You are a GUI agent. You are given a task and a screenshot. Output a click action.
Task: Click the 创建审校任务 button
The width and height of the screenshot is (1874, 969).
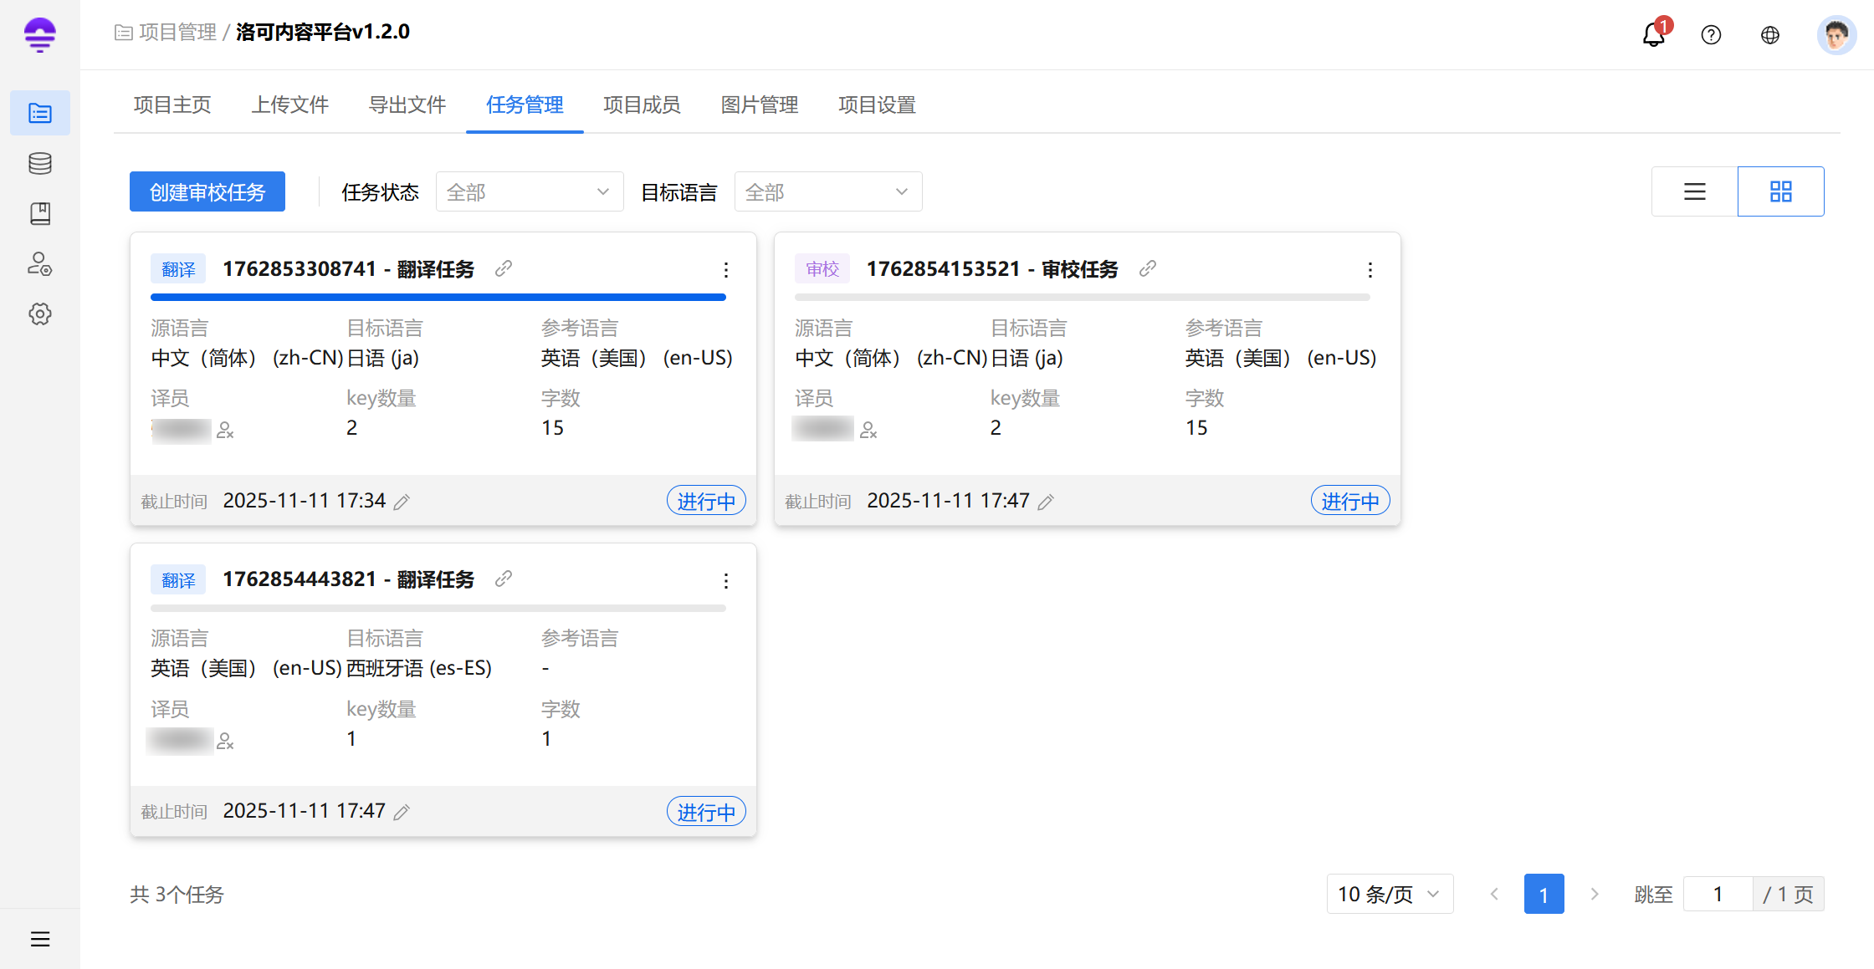pyautogui.click(x=207, y=192)
